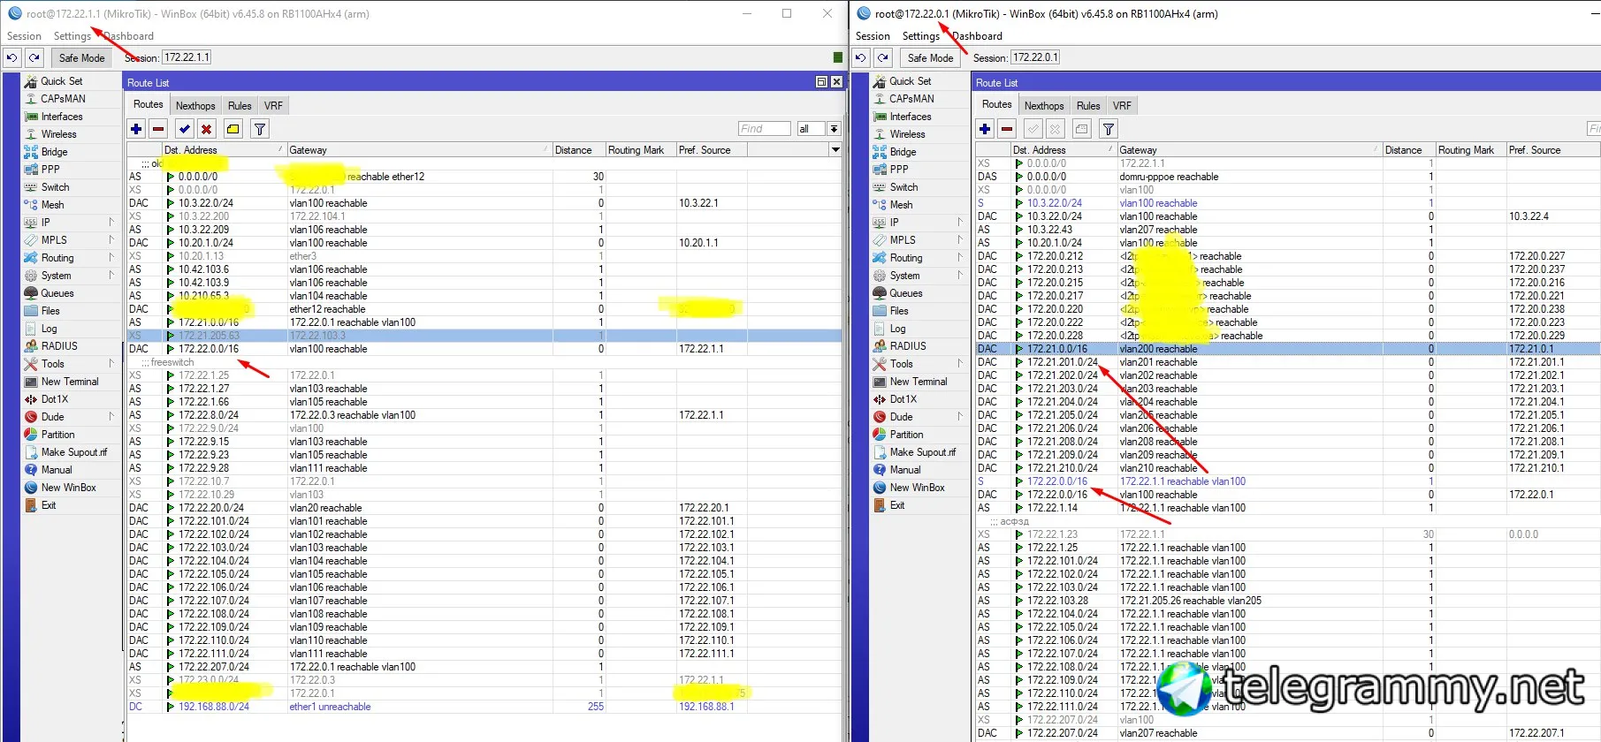Open the filter funnel in 172.22.0.1 Route List
Viewport: 1601px width, 742px height.
pos(1109,129)
